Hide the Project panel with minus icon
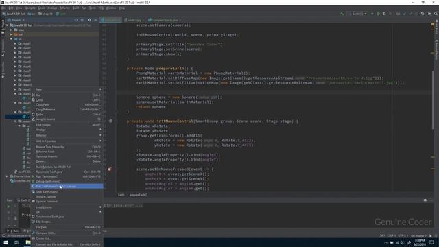 tap(95, 20)
